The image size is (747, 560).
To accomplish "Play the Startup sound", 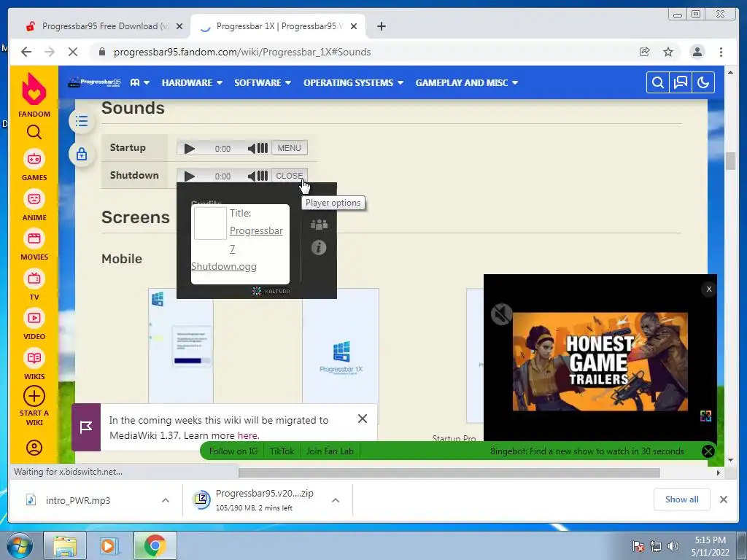I will pos(189,149).
